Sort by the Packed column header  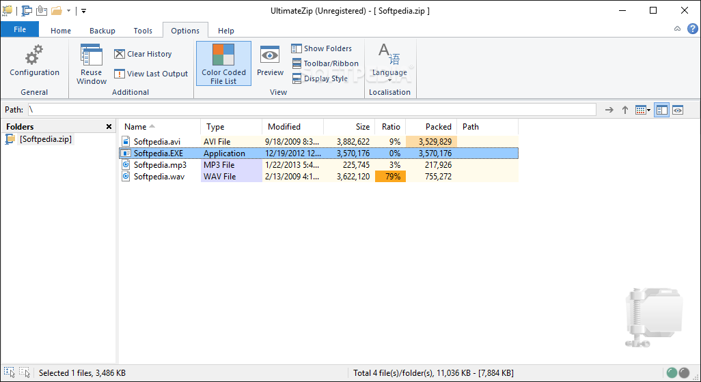[x=431, y=127]
